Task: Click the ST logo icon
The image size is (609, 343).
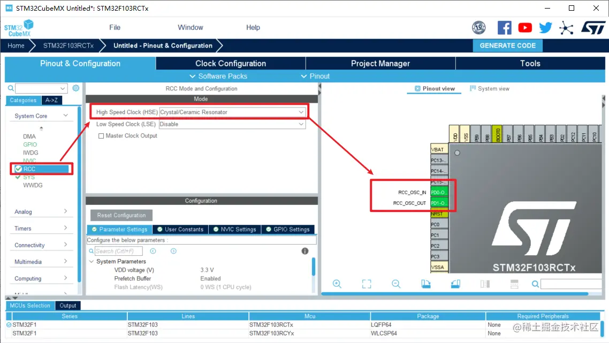Action: click(593, 28)
